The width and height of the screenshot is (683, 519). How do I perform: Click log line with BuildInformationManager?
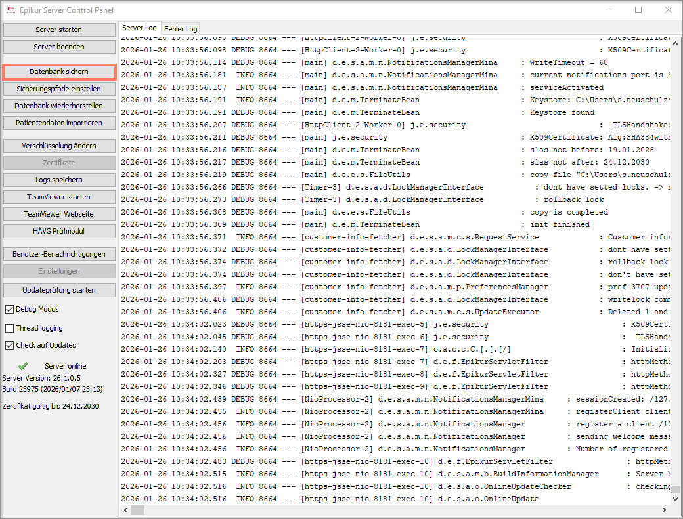(x=395, y=474)
